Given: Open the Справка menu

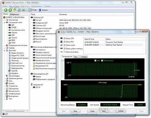Looking at the screenshot, I should click(x=47, y=6).
